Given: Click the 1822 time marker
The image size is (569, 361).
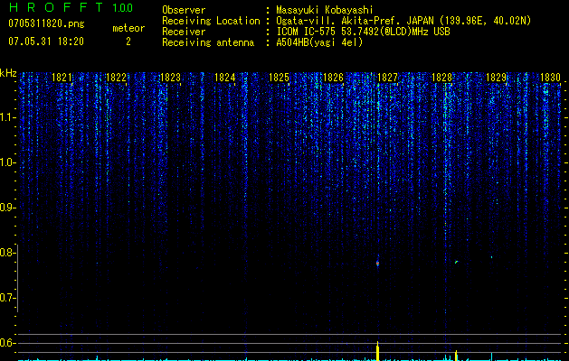Looking at the screenshot, I should tap(116, 78).
